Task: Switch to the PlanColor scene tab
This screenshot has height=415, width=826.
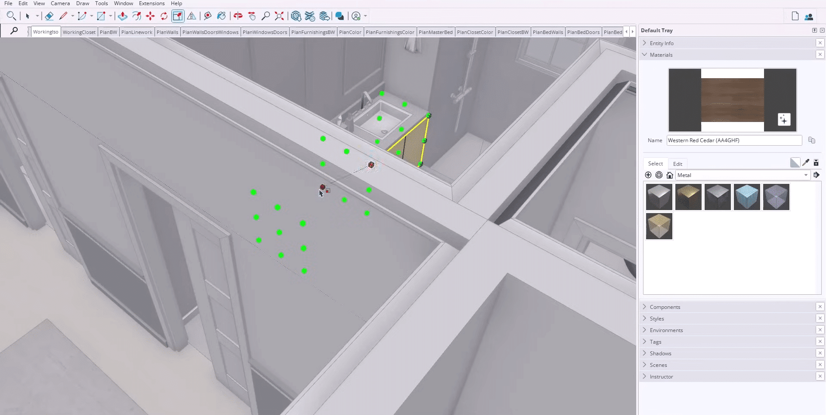Action: 350,32
